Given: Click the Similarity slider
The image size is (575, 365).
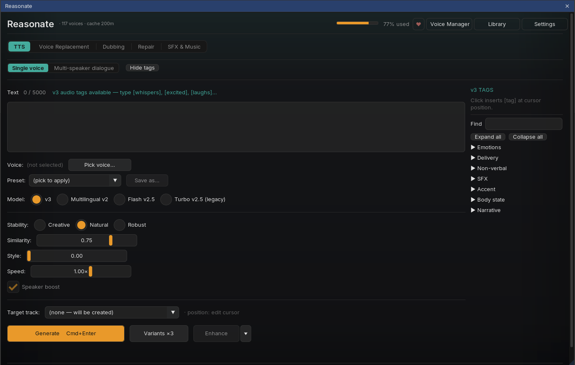Looking at the screenshot, I should (x=87, y=241).
